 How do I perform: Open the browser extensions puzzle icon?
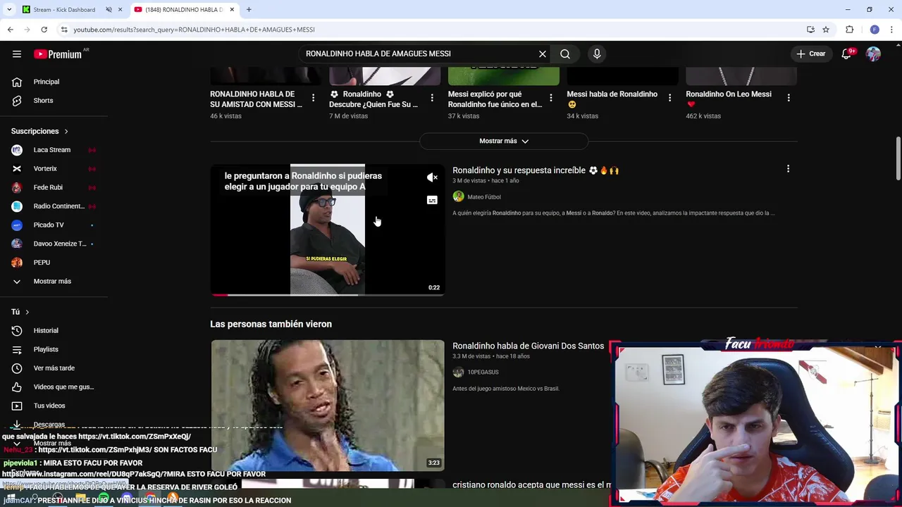pos(849,30)
